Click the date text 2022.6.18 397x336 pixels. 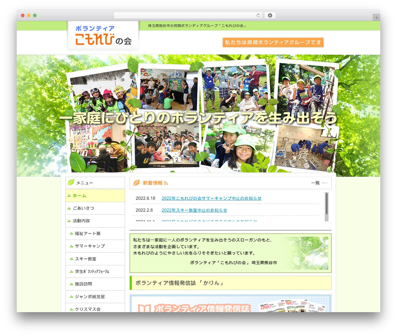(145, 198)
